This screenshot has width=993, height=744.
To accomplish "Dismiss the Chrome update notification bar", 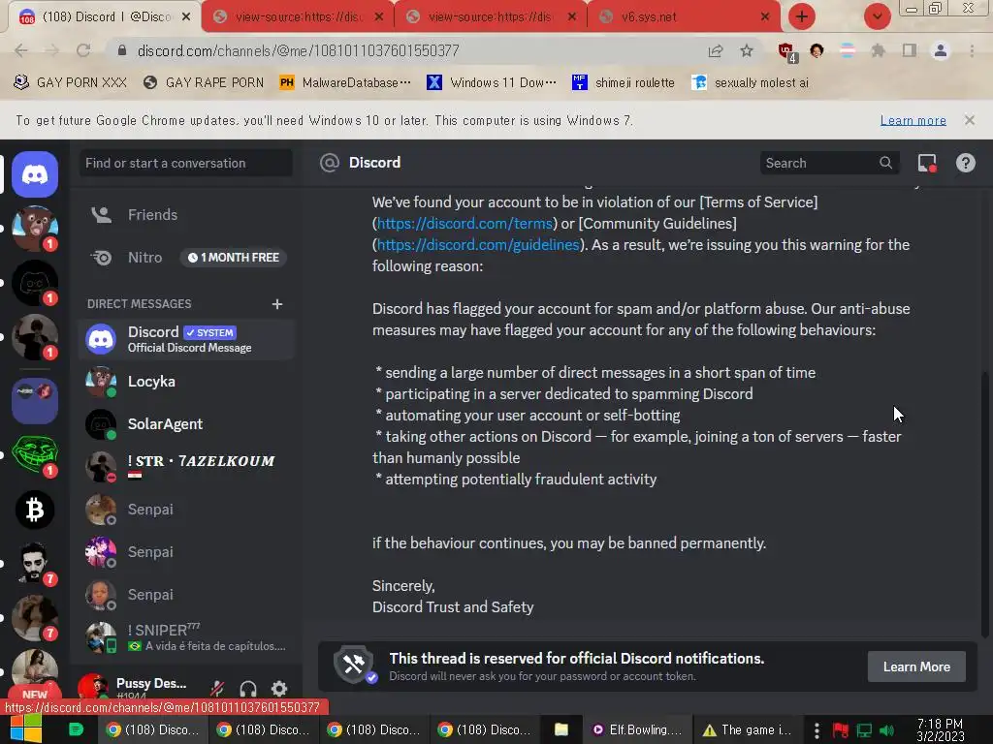I will click(969, 120).
